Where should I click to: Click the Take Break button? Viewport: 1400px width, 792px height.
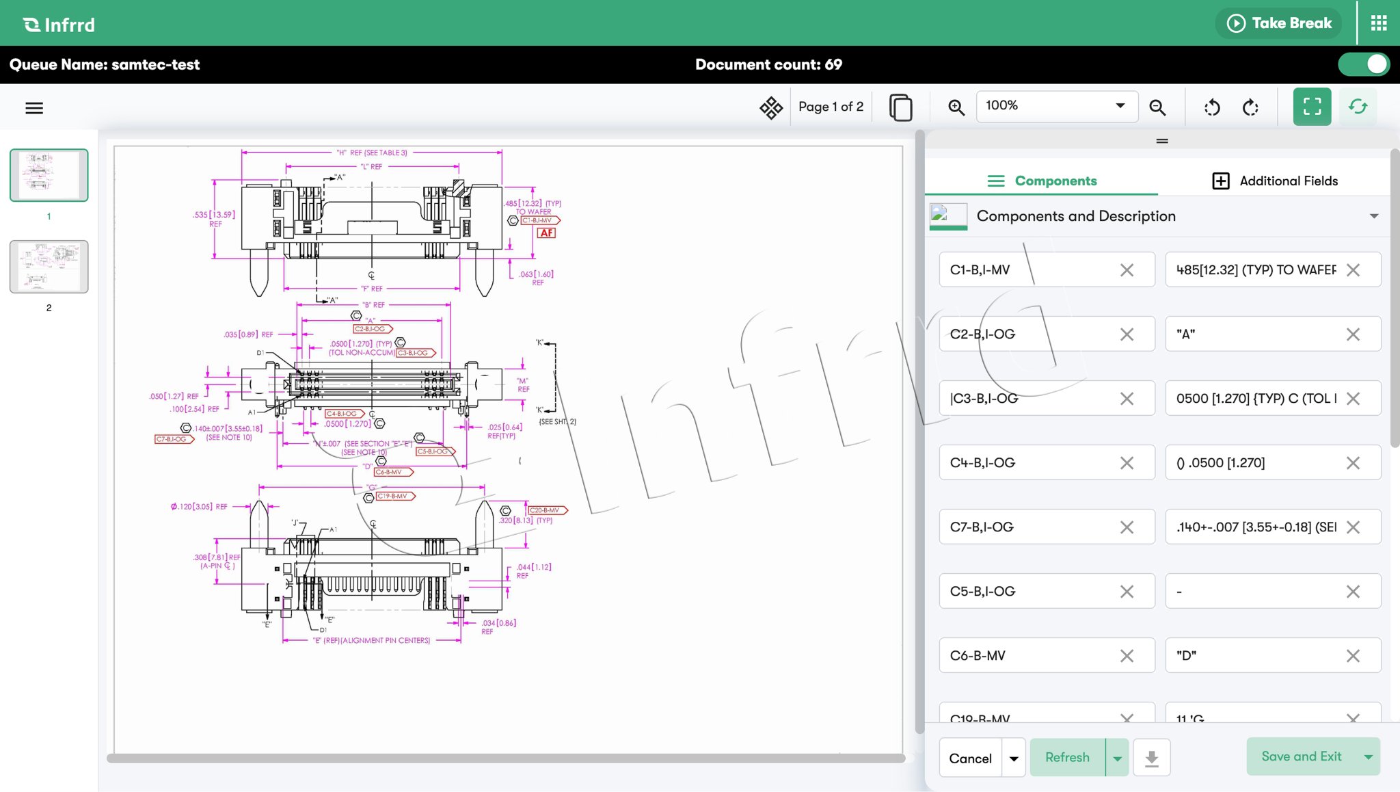pos(1278,23)
